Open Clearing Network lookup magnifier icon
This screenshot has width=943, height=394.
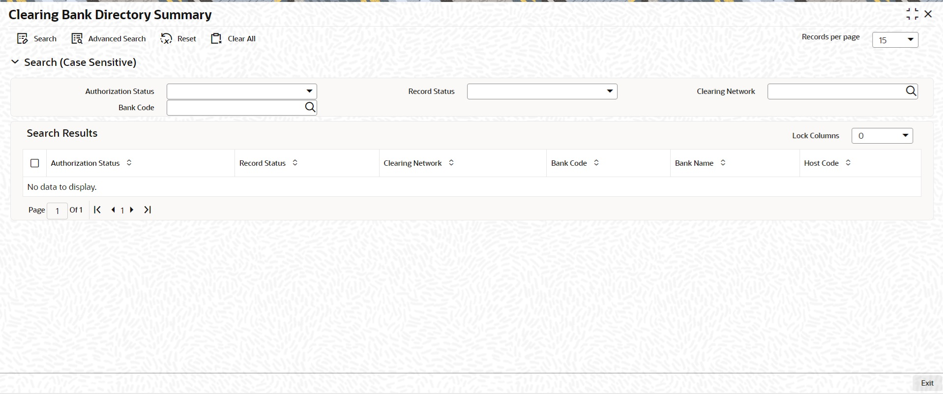pyautogui.click(x=911, y=91)
